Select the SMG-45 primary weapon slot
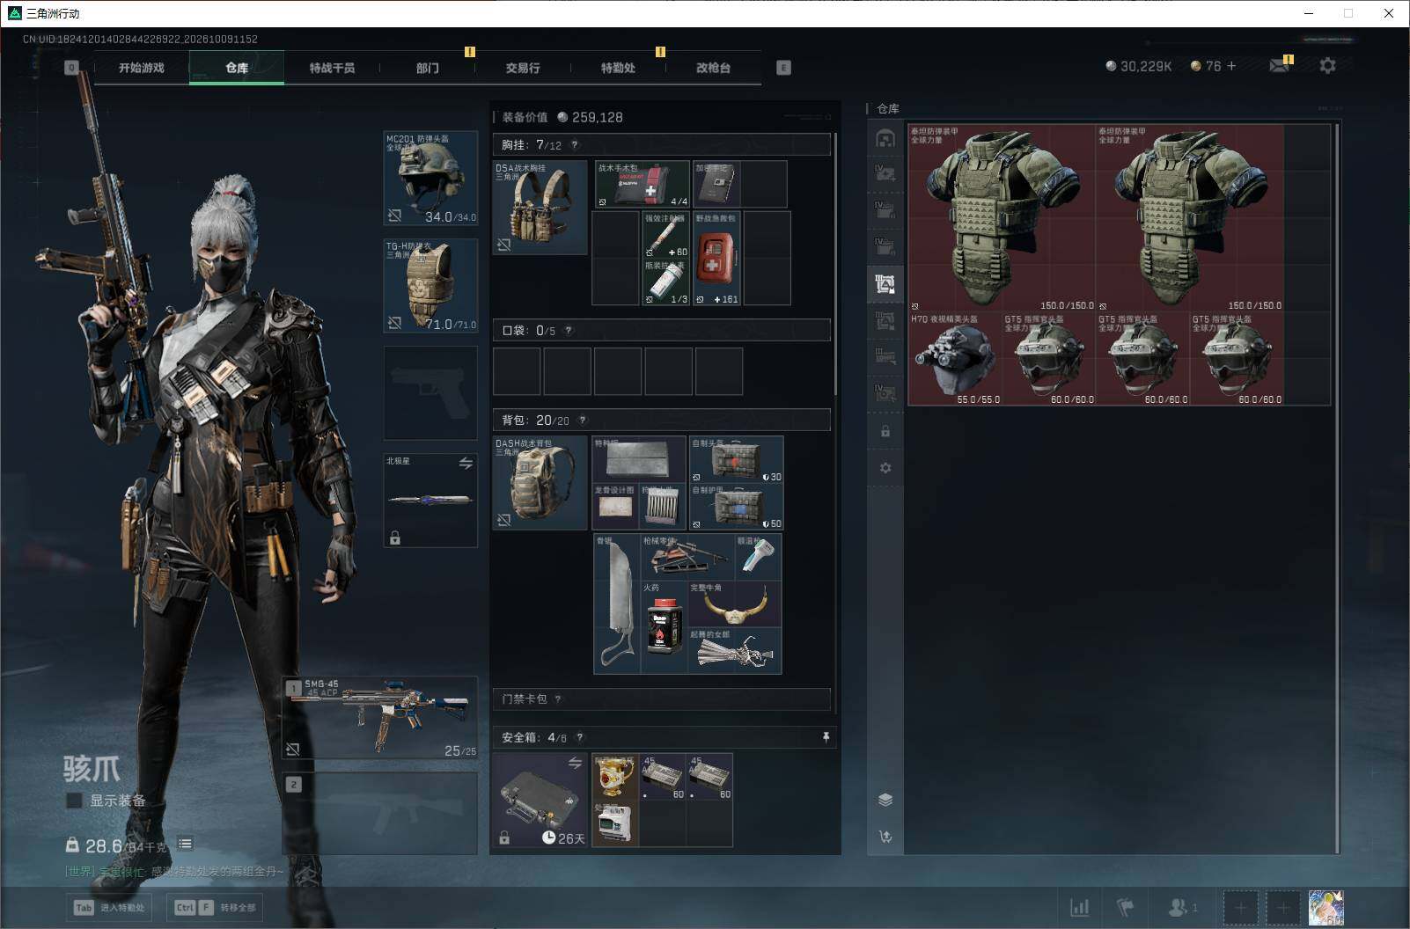 click(379, 717)
